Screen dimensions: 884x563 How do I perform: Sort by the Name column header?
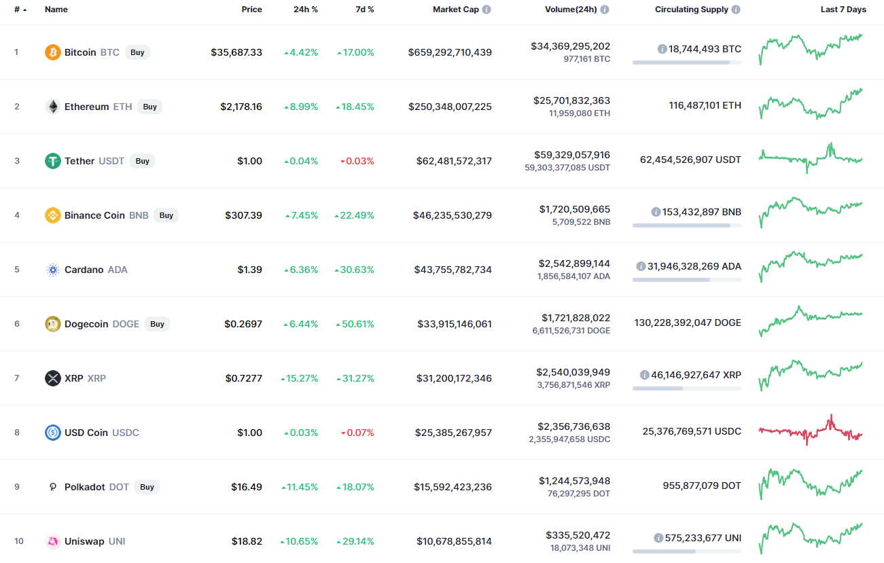coord(56,10)
